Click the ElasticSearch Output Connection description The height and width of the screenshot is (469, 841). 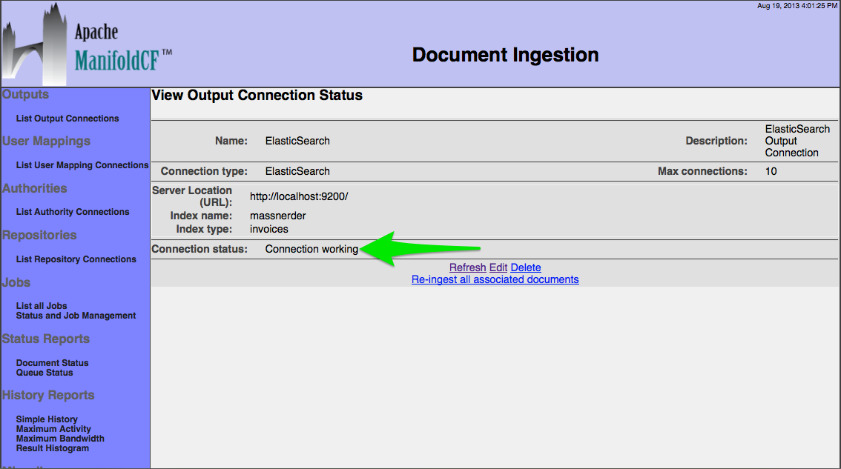tap(797, 141)
